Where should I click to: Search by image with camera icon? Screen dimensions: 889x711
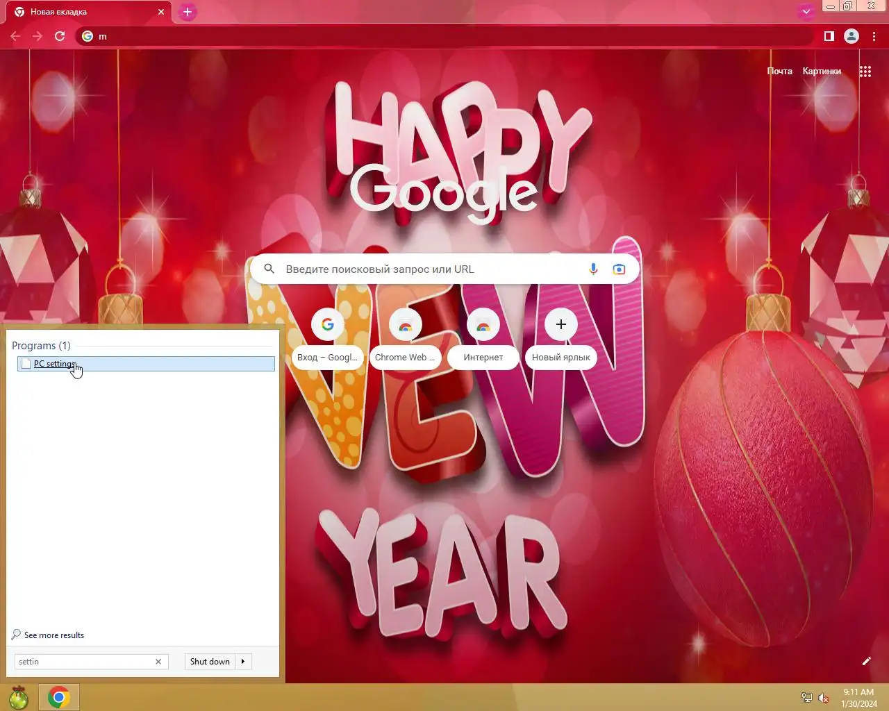point(619,269)
